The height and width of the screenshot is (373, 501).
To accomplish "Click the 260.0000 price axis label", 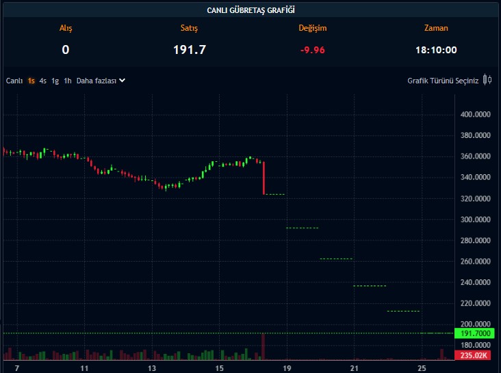I will tap(476, 262).
